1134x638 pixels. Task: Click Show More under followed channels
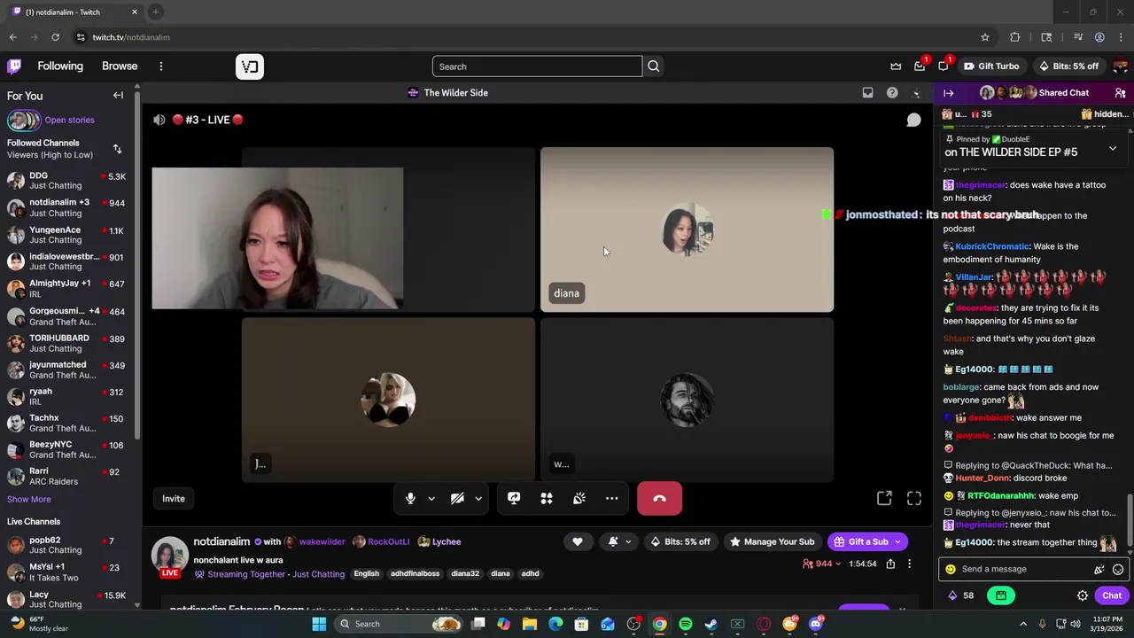29,500
